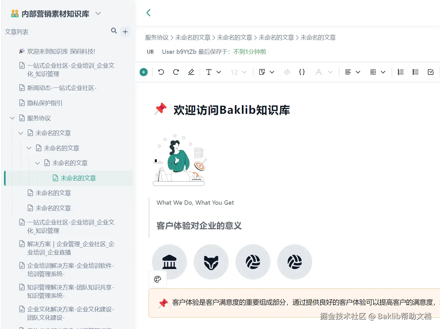
Task: Click the indent icon
Action: click(x=373, y=72)
